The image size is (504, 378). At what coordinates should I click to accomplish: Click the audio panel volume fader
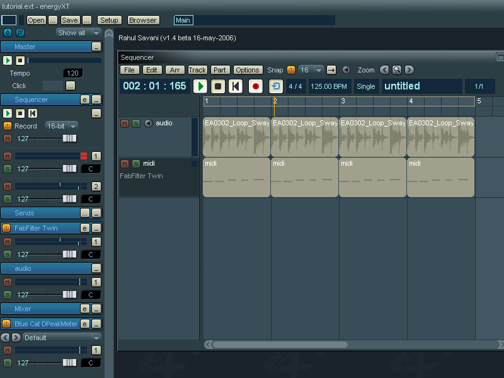coord(69,295)
